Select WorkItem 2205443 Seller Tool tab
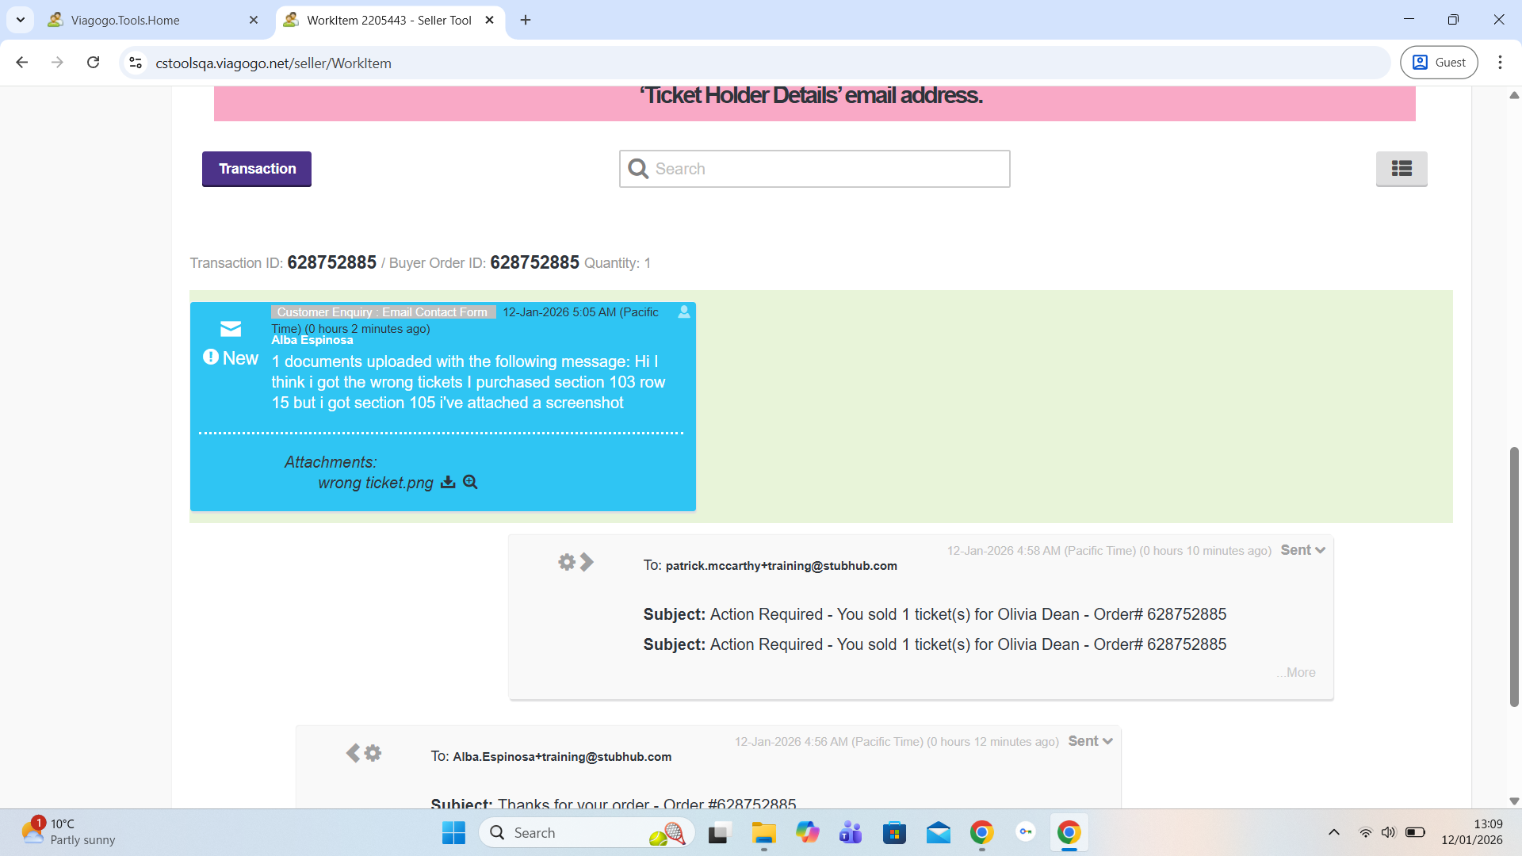The width and height of the screenshot is (1522, 856). click(388, 20)
